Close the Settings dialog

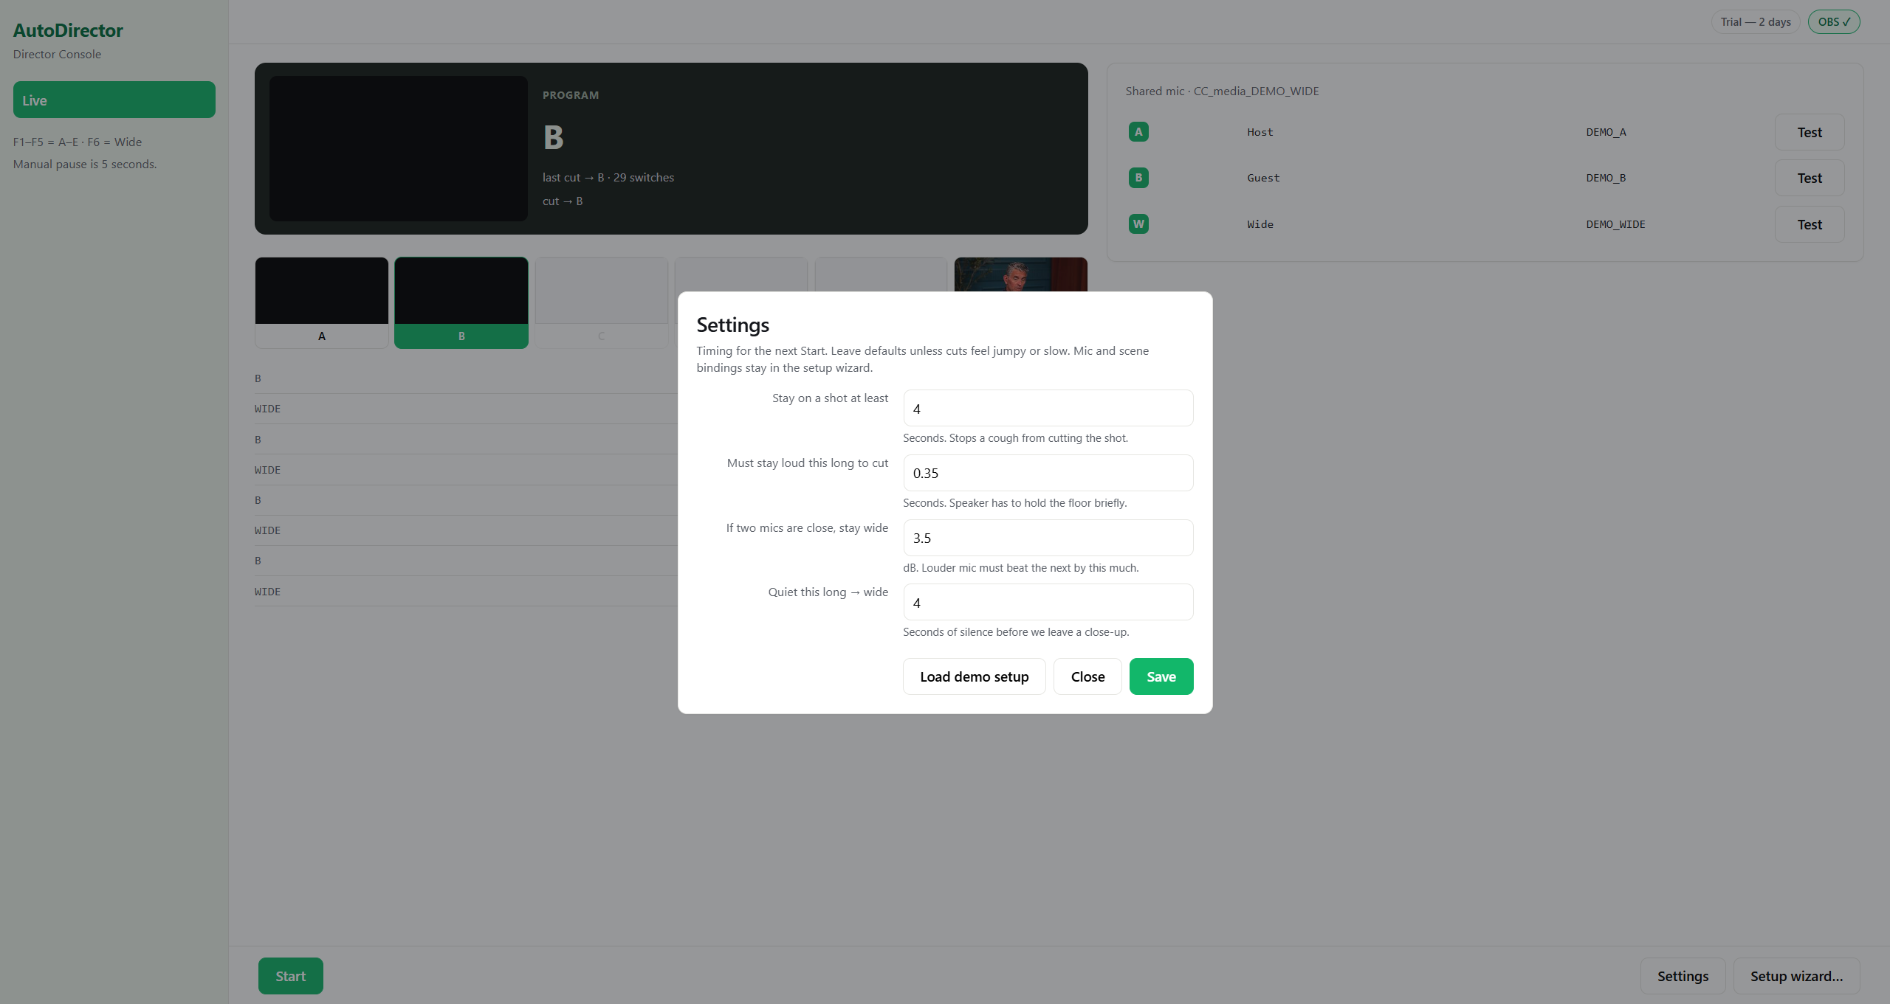click(1087, 676)
